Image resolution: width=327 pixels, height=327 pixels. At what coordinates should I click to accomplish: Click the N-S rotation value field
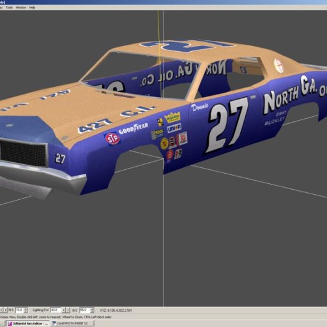(20, 310)
